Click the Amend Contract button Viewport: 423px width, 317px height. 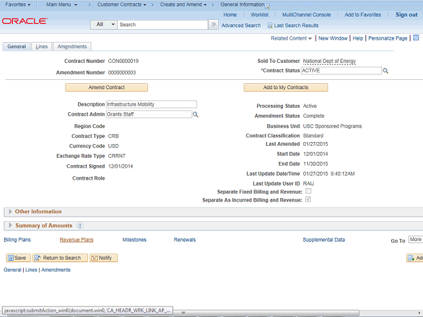coord(106,87)
